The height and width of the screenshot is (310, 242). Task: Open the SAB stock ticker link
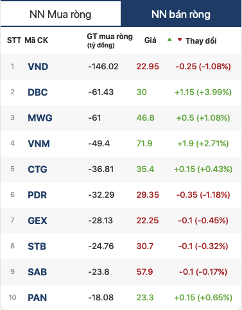[37, 272]
